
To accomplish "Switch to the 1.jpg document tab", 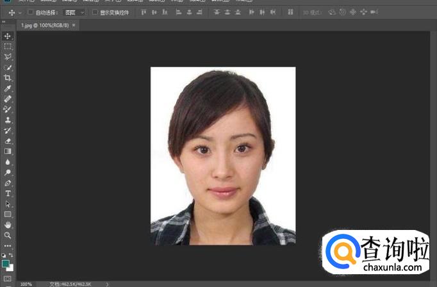I will (44, 25).
